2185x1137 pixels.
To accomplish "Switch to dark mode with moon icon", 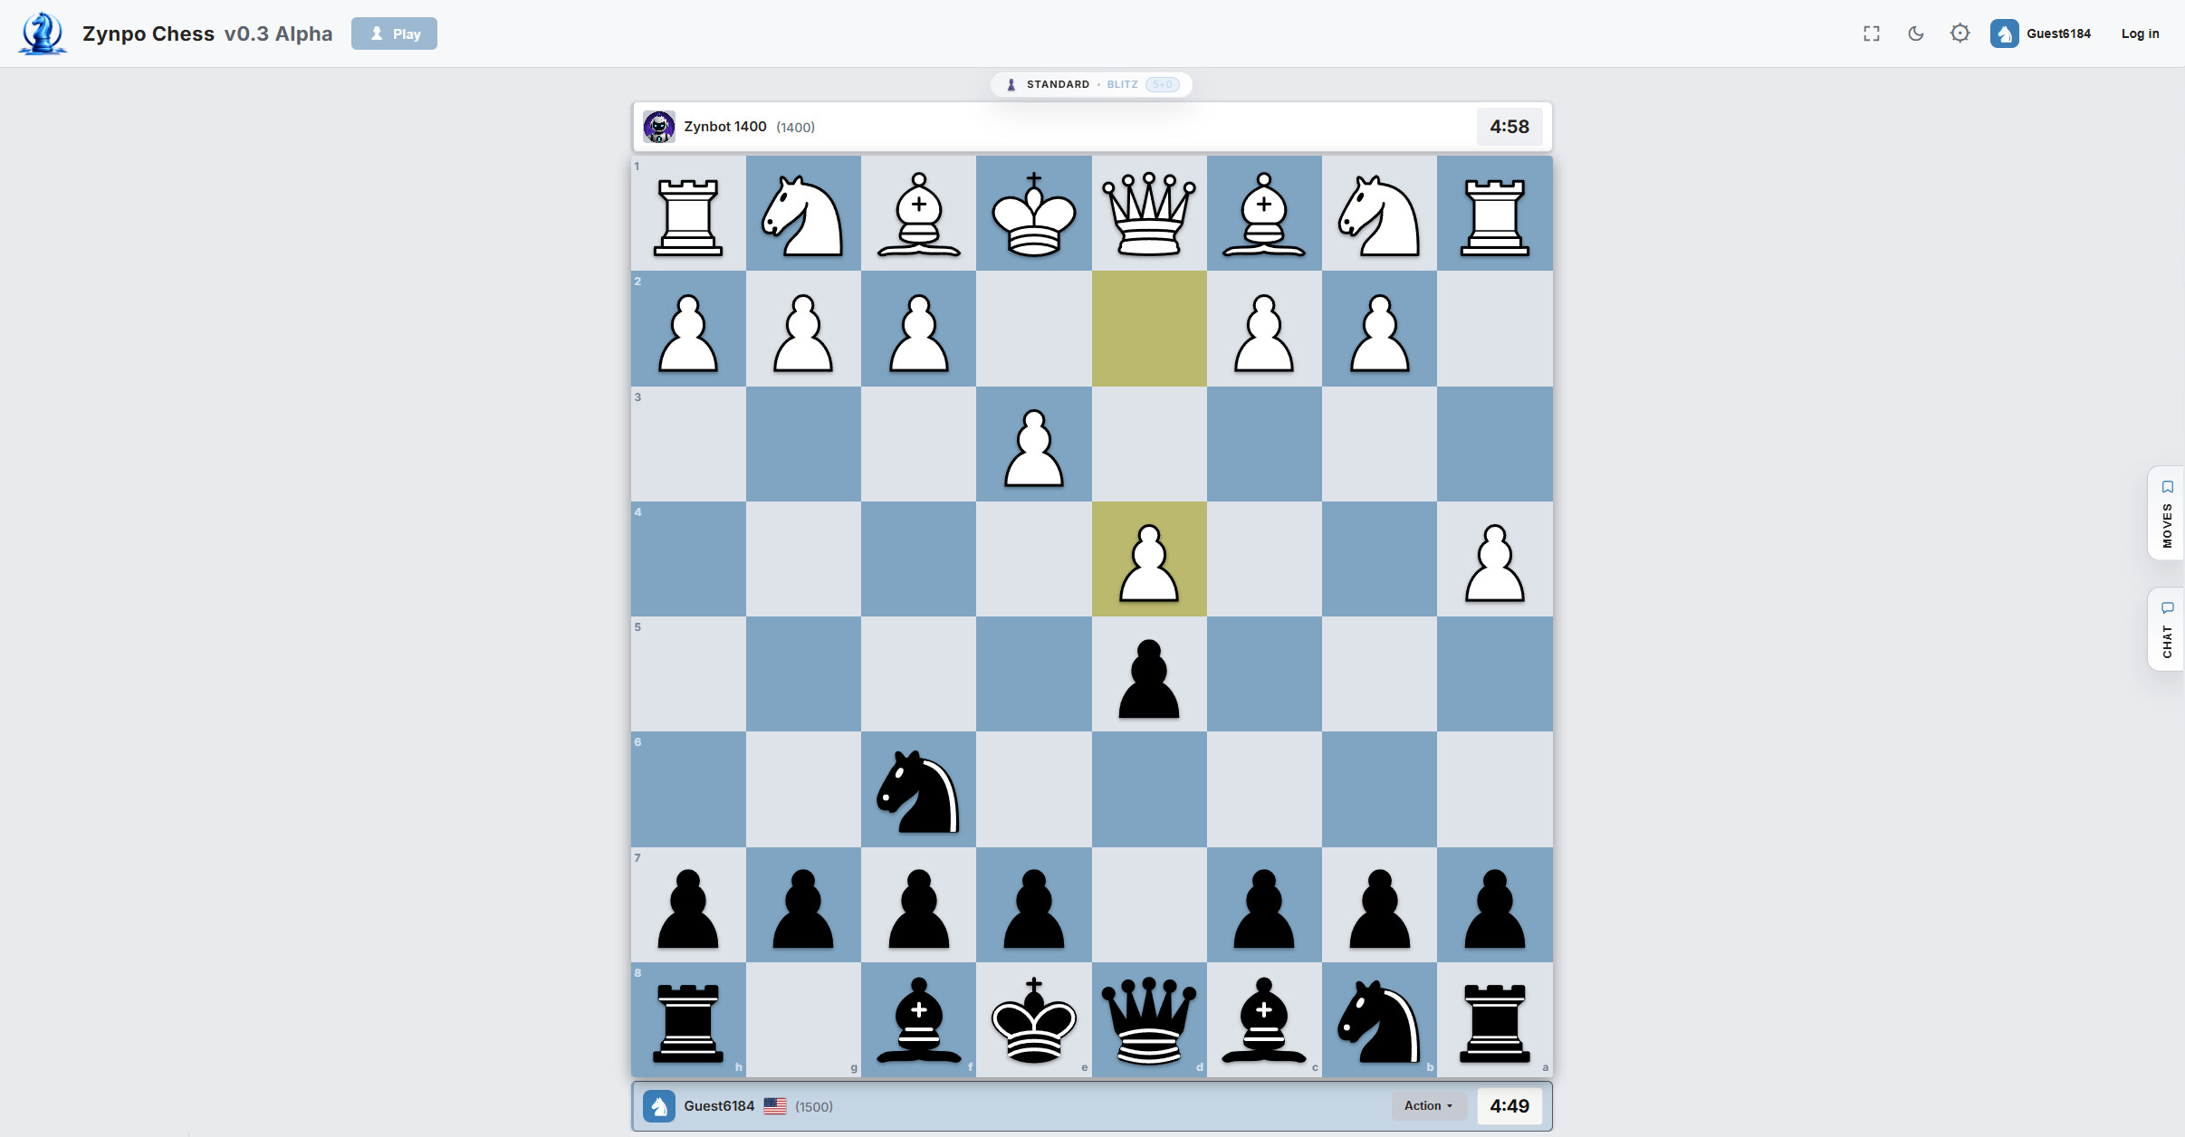I will [x=1916, y=33].
